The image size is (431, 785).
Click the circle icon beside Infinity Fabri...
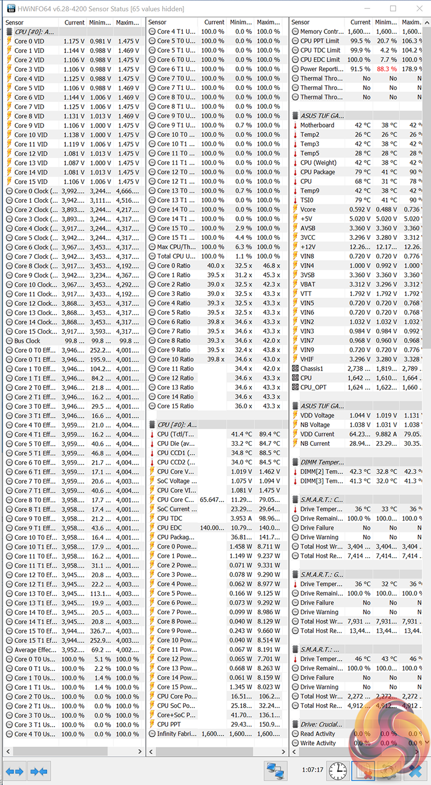152,734
